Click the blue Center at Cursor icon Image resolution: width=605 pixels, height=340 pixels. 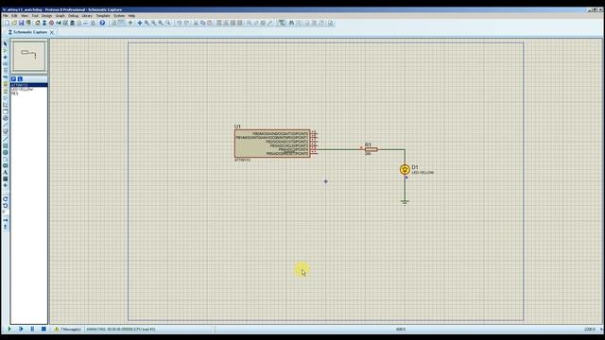pos(140,23)
